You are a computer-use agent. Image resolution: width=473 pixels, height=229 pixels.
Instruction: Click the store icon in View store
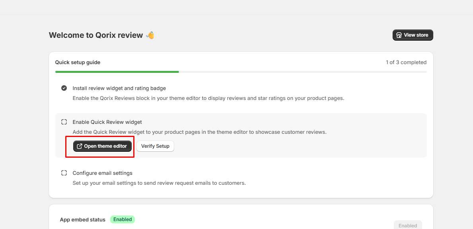[x=399, y=35]
